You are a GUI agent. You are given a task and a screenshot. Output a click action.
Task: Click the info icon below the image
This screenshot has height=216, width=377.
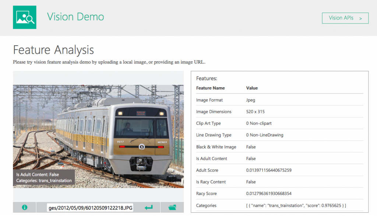[25, 208]
